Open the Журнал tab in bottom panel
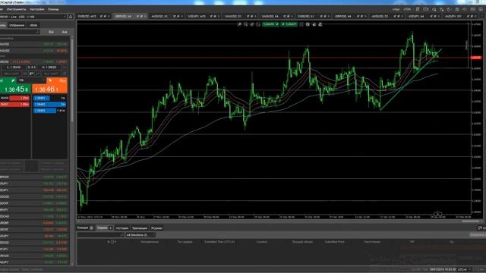This screenshot has height=273, width=486. (x=156, y=228)
